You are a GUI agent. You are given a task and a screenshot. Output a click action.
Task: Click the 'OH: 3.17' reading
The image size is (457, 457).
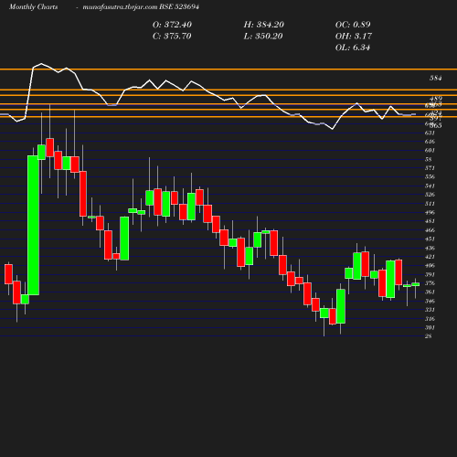pos(354,37)
